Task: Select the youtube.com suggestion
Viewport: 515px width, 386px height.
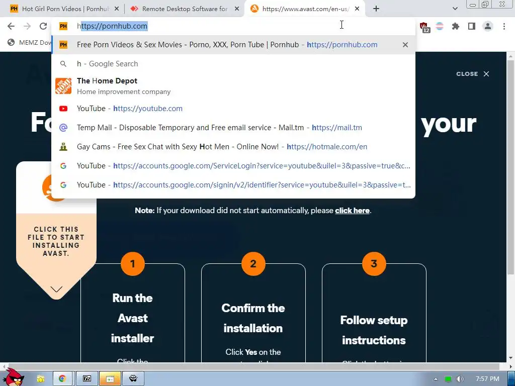Action: [x=233, y=109]
